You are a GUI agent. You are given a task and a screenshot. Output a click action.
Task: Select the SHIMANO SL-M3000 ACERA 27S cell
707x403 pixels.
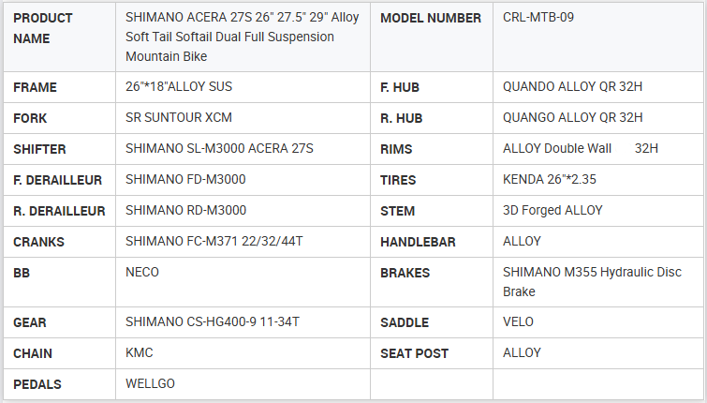coord(219,149)
